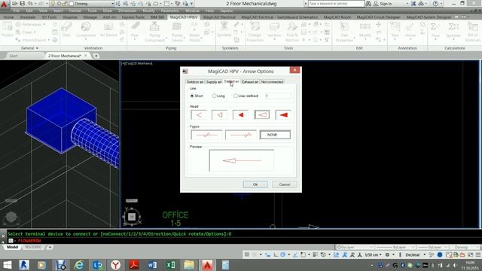Screen dimensions: 482x271
Task: Switch to MagiCAD Room ribbon tab
Action: pyautogui.click(x=337, y=17)
